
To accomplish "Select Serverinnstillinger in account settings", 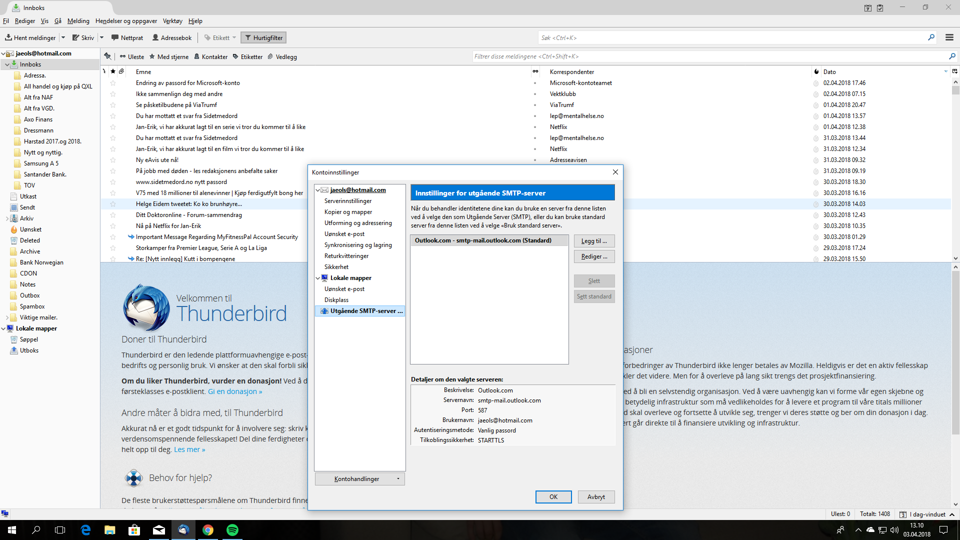I will [x=348, y=201].
